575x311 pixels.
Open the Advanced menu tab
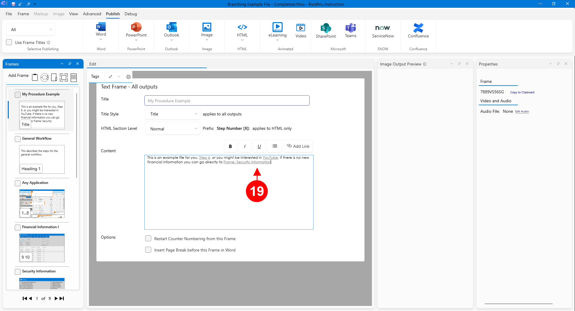coord(92,14)
